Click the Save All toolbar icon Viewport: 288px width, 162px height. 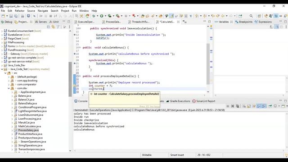[16, 16]
